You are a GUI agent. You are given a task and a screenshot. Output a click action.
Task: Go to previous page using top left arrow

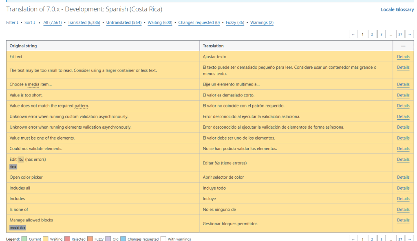(353, 35)
